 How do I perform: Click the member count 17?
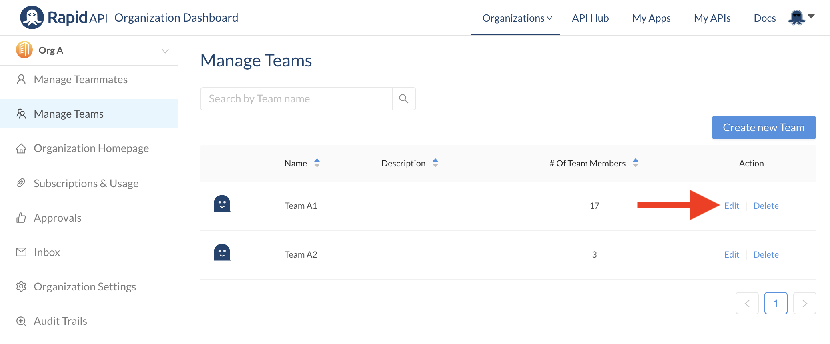[x=594, y=206]
